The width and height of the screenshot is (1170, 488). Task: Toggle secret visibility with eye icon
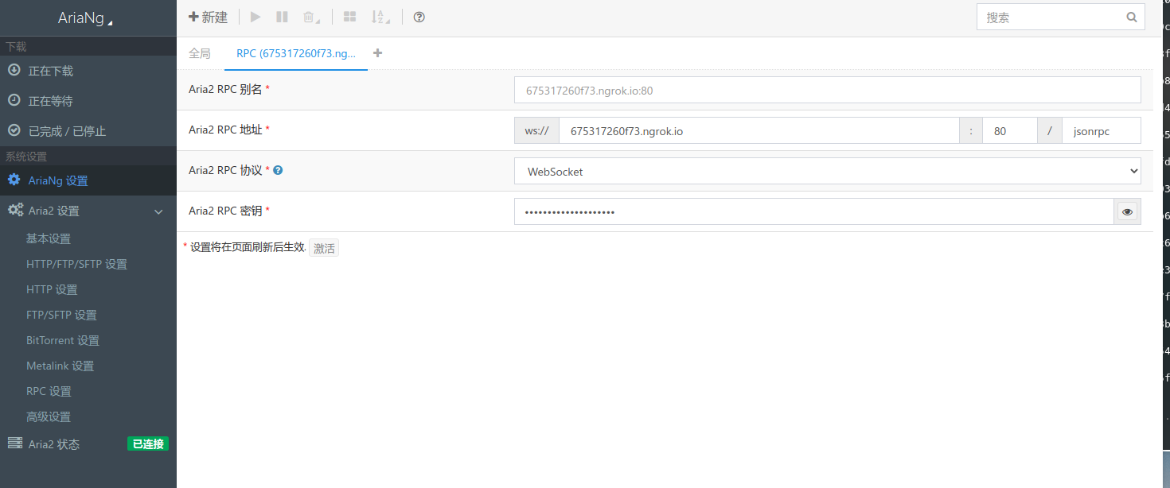coord(1127,211)
